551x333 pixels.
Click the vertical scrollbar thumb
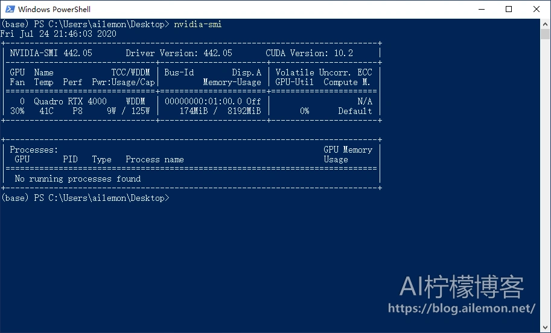[x=545, y=34]
